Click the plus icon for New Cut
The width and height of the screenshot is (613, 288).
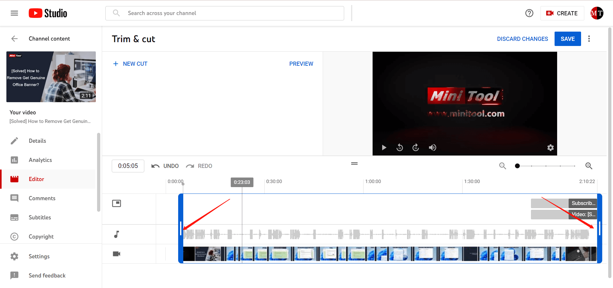(116, 64)
